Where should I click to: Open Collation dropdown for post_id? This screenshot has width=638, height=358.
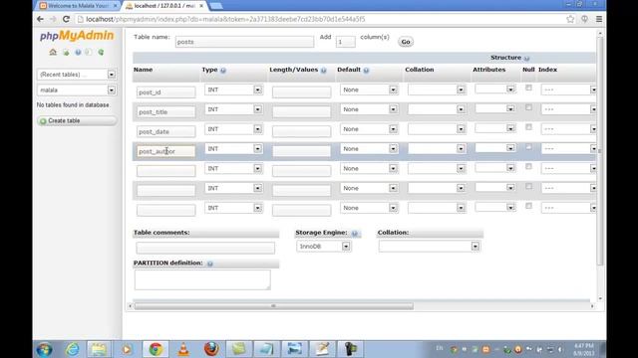(437, 89)
